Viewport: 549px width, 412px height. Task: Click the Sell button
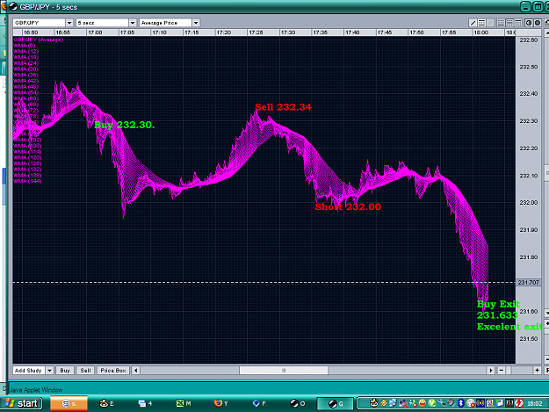pyautogui.click(x=85, y=371)
